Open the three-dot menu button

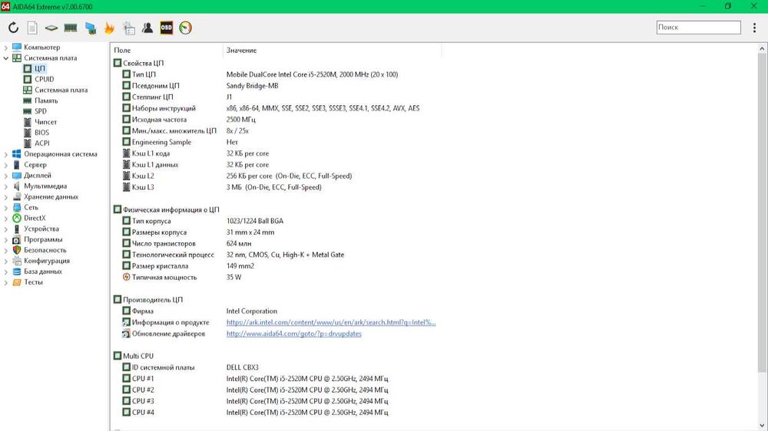(754, 28)
